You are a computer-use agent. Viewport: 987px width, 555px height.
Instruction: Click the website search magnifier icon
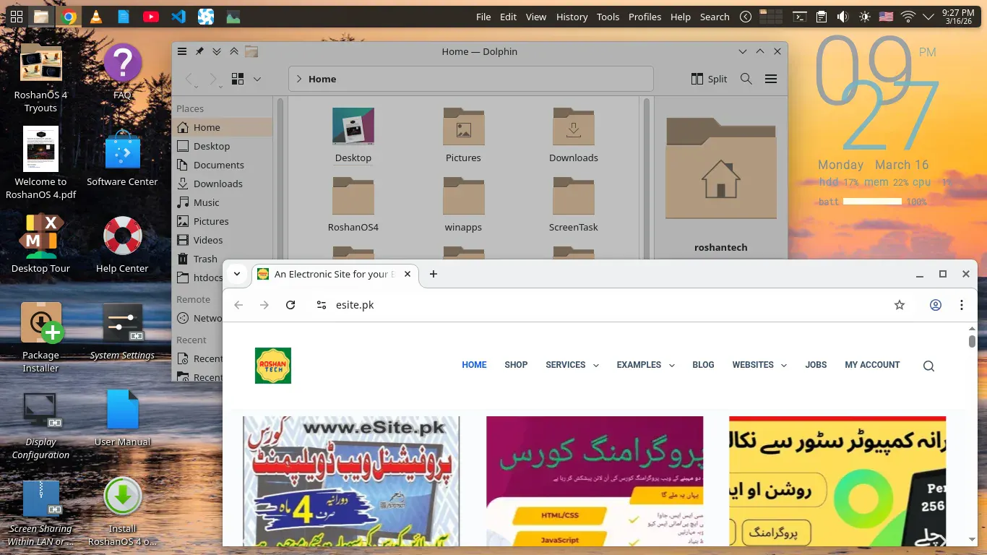coord(928,366)
